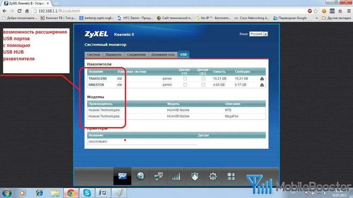Open the Кинозал.ТВ bookmark
Image resolution: width=353 pixels, height=198 pixels.
[58, 18]
